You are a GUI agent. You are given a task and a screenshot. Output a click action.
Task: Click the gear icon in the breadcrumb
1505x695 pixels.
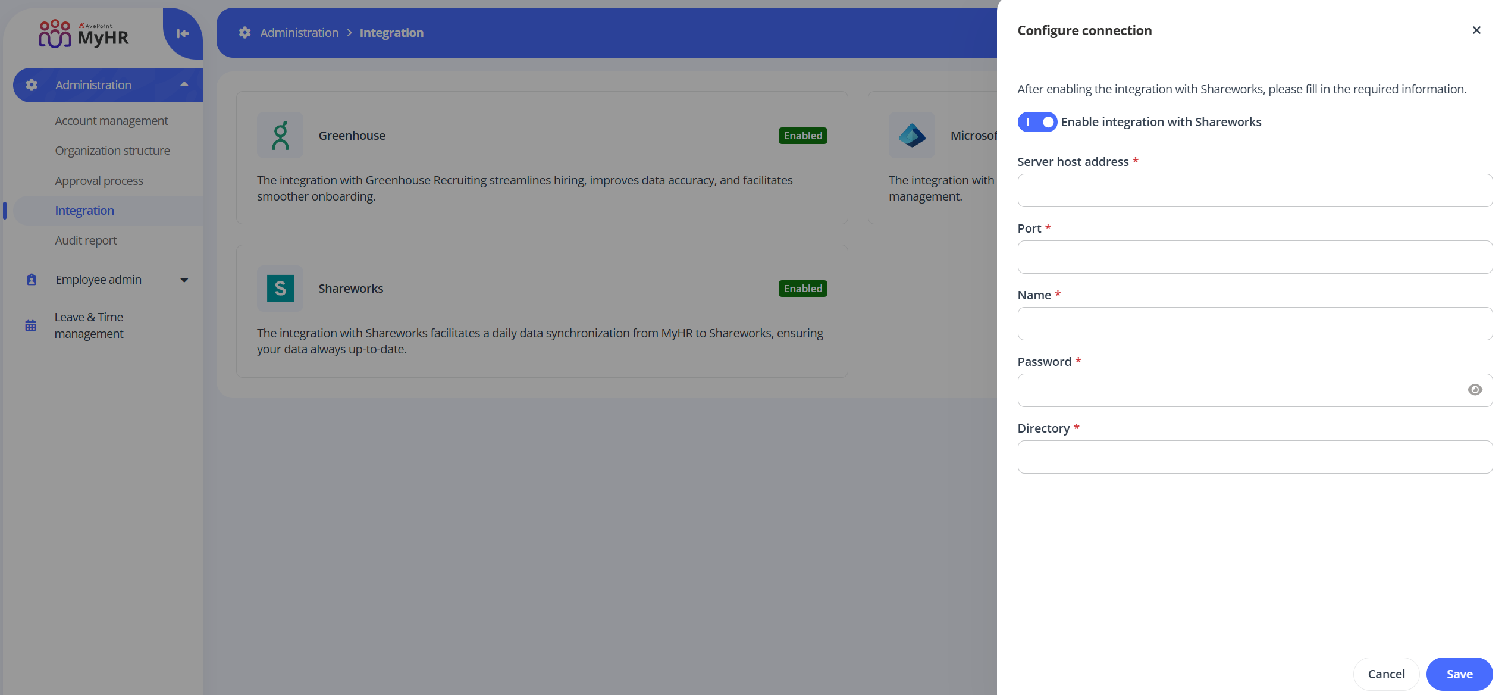[x=244, y=32]
